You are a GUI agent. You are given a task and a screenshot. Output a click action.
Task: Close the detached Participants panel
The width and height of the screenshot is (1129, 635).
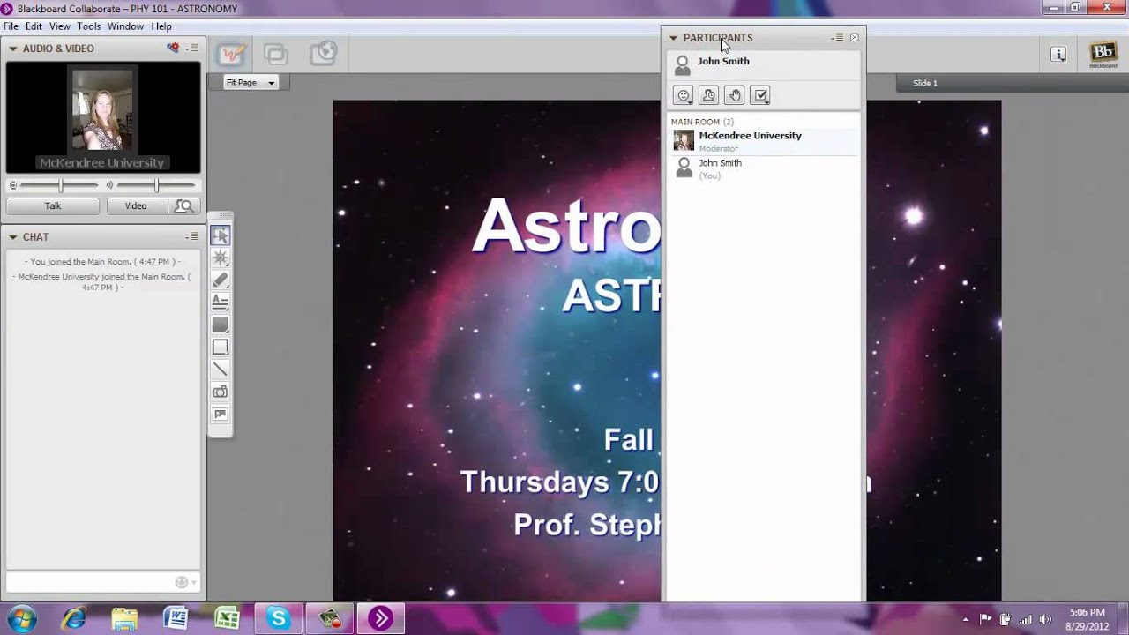pyautogui.click(x=855, y=38)
